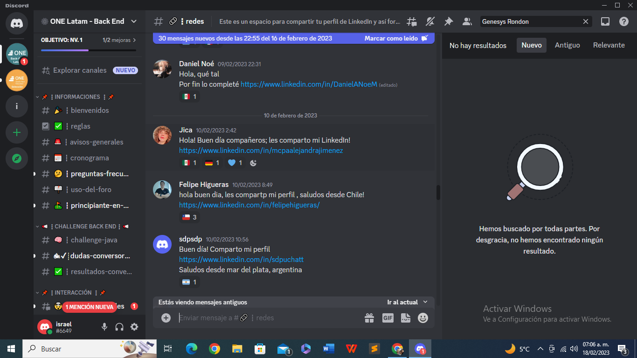
Task: Expand the 1/2 mejoras boost progress
Action: point(119,40)
